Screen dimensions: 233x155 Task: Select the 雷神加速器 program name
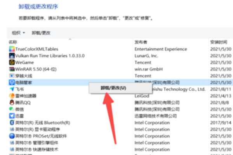(26, 96)
